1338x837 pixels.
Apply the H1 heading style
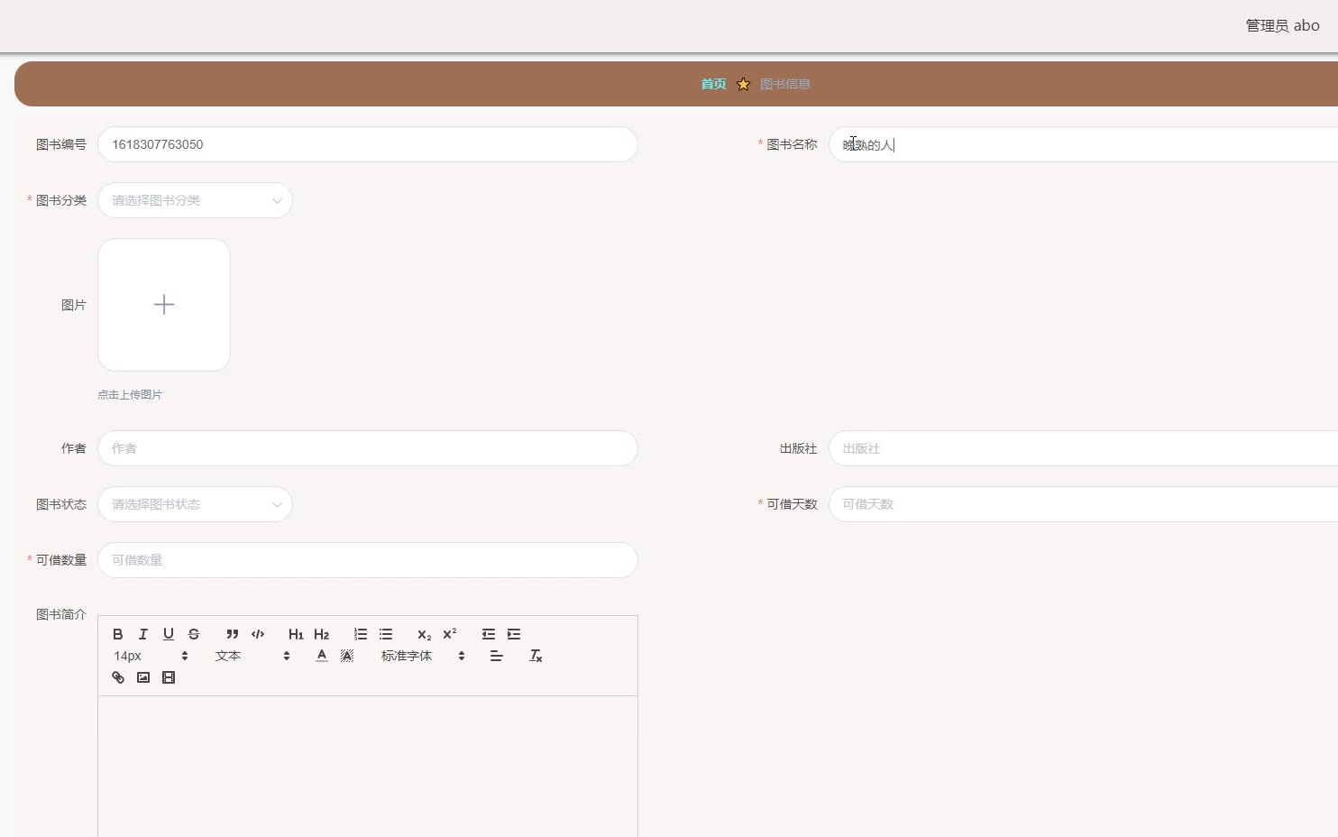click(296, 634)
